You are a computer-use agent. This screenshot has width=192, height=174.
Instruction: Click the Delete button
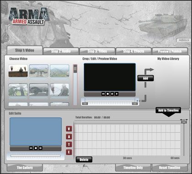tap(84, 160)
